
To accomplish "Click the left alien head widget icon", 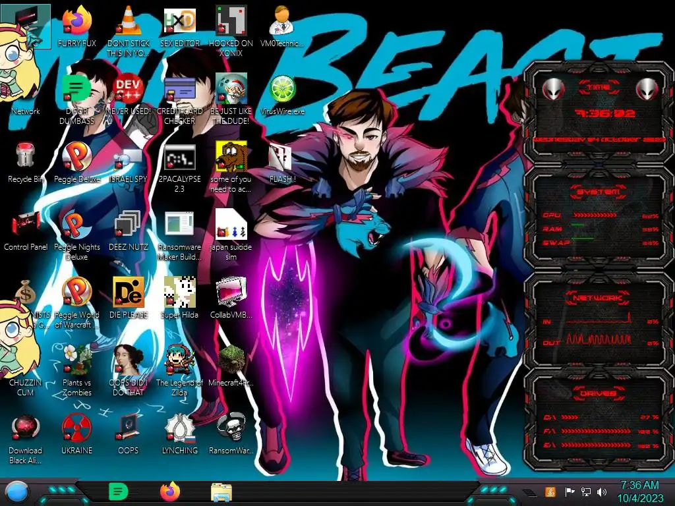I will pos(553,89).
